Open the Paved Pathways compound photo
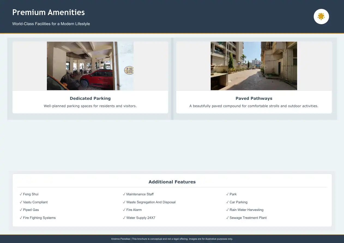This screenshot has height=243, width=344. coord(254,66)
